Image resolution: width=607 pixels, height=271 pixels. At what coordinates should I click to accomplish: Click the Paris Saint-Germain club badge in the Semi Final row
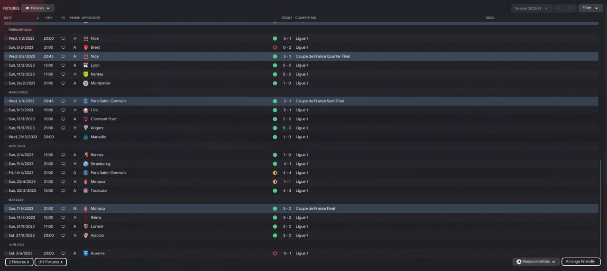point(86,101)
